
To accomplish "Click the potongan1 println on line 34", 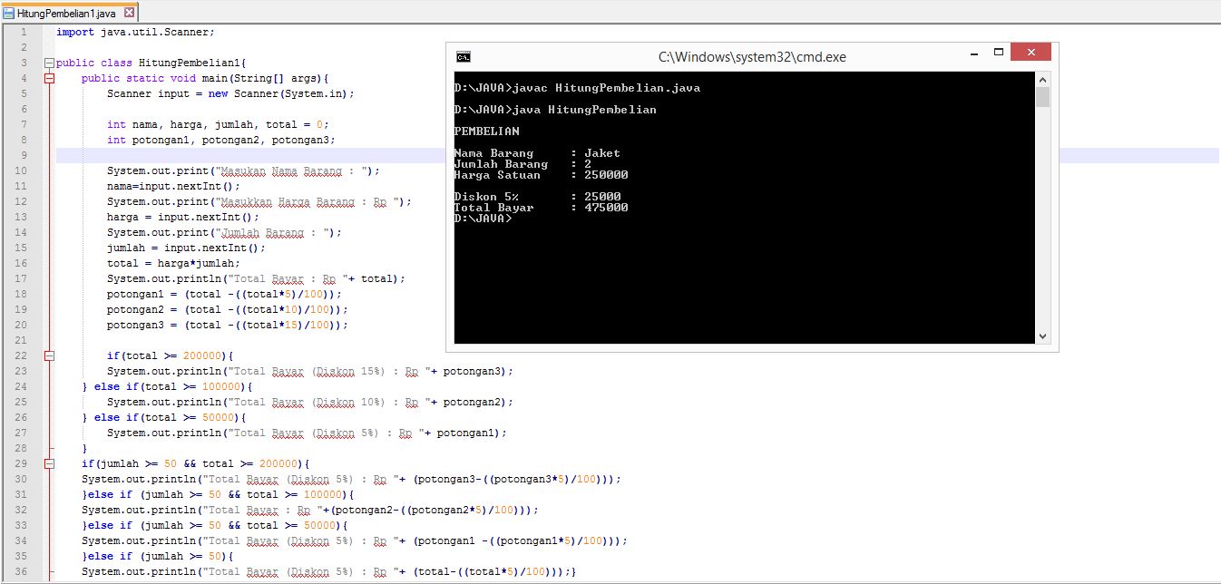I will [355, 541].
